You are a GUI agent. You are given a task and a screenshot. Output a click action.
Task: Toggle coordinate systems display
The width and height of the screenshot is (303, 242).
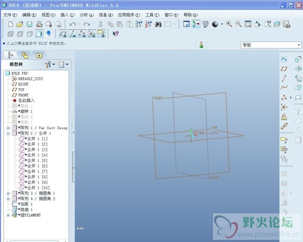tap(92, 34)
